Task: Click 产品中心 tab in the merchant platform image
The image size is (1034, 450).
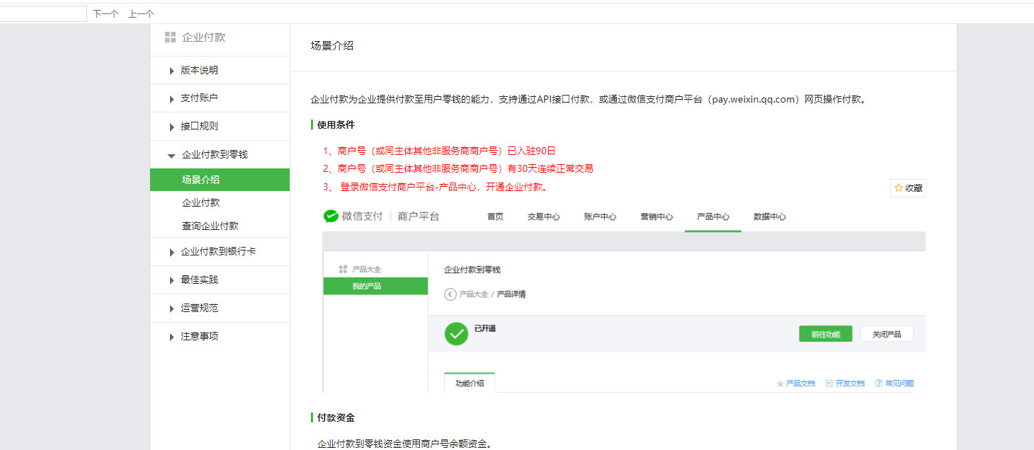Action: (713, 217)
